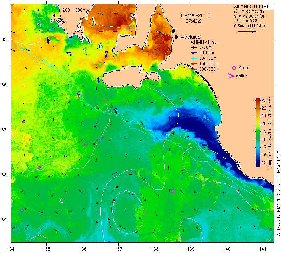Click the latitude axis label '-39'

click(x=4, y=220)
